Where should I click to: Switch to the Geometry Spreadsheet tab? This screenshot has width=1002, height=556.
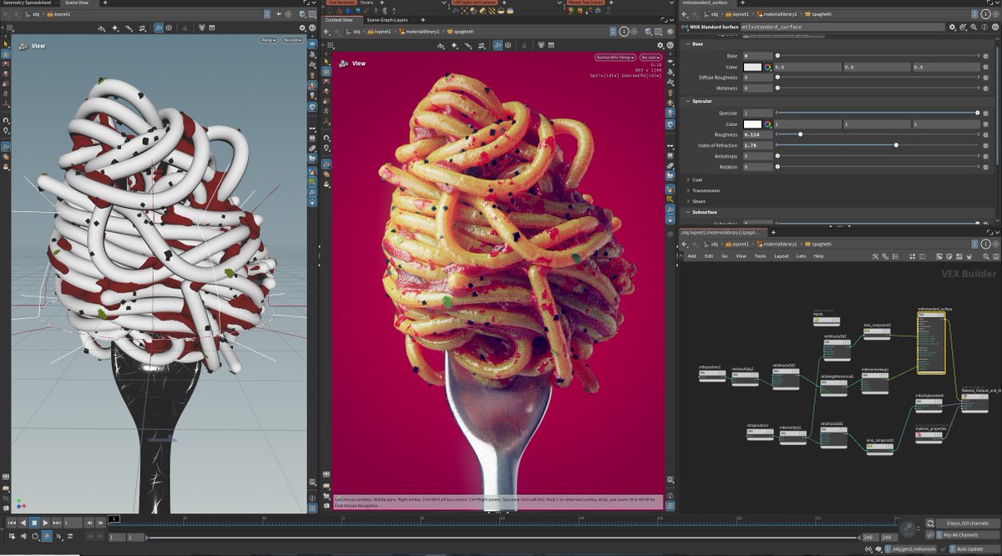(27, 3)
